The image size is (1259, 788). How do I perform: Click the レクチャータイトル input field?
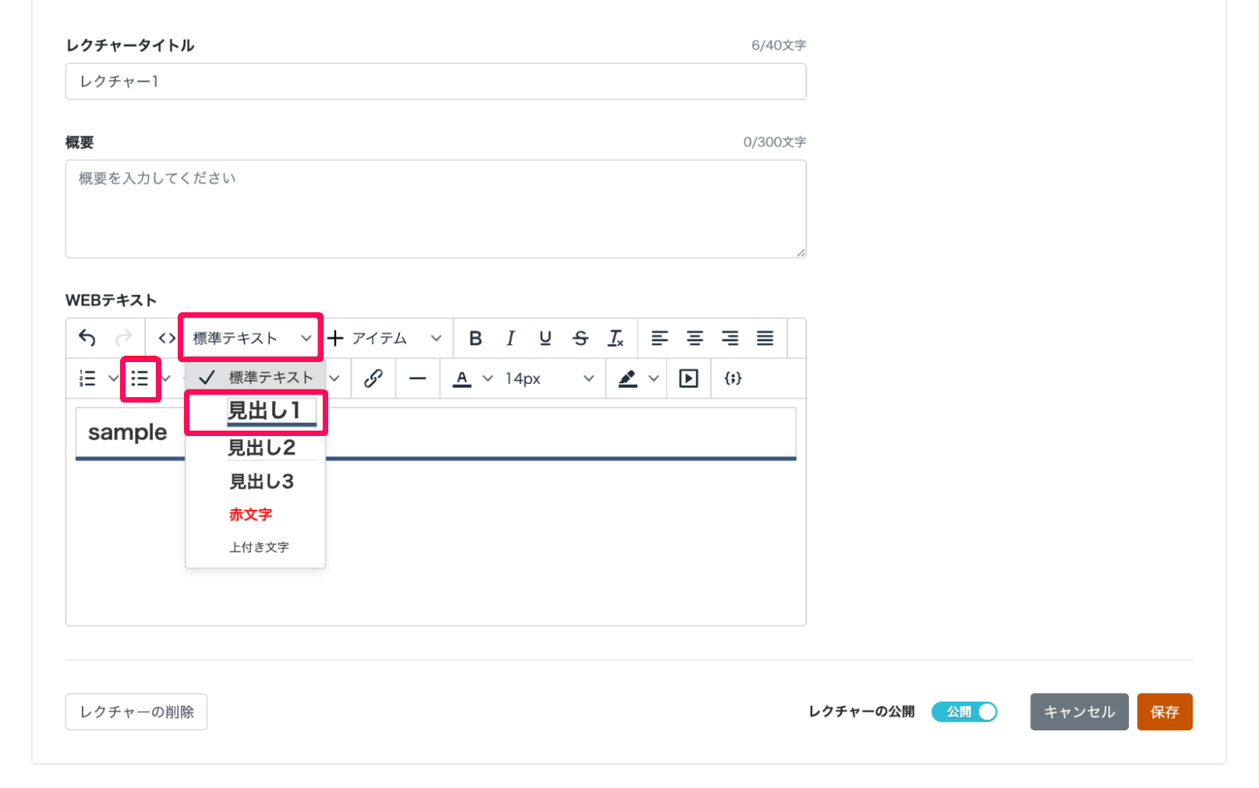pyautogui.click(x=436, y=81)
